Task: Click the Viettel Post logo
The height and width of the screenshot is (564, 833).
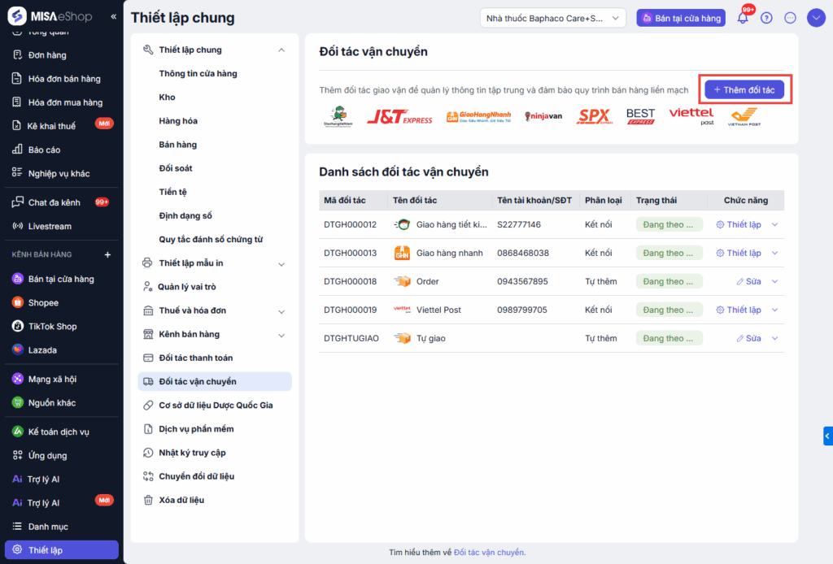Action: (x=691, y=116)
